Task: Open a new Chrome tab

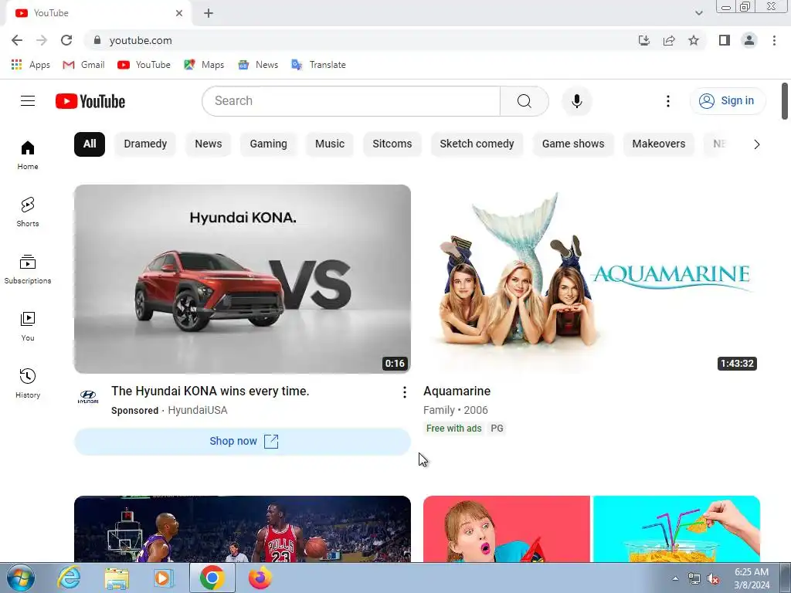Action: coord(209,13)
